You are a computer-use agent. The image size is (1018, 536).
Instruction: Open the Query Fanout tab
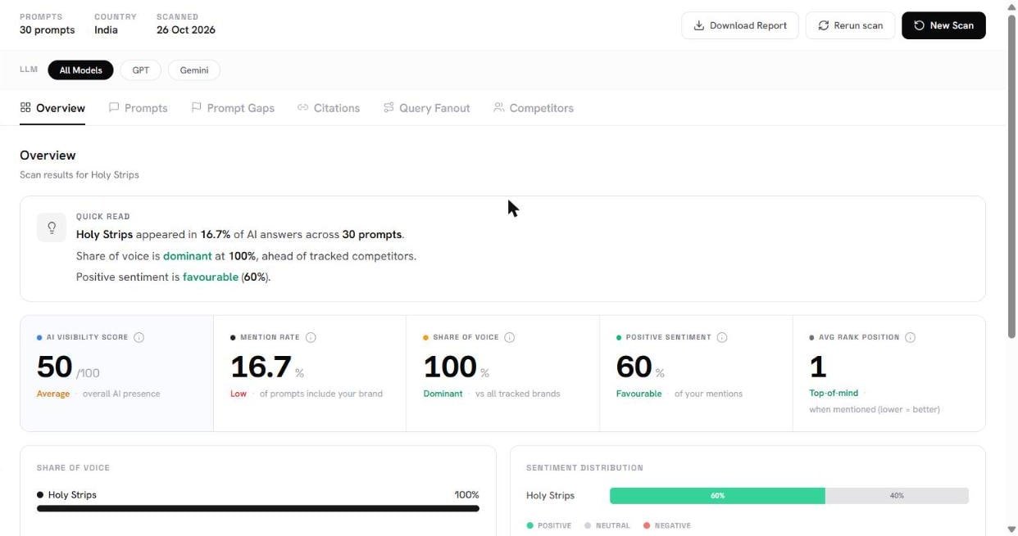[427, 108]
